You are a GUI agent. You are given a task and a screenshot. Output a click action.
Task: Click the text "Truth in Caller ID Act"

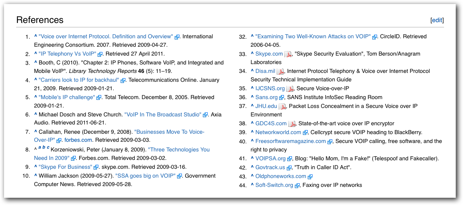coord(323,168)
